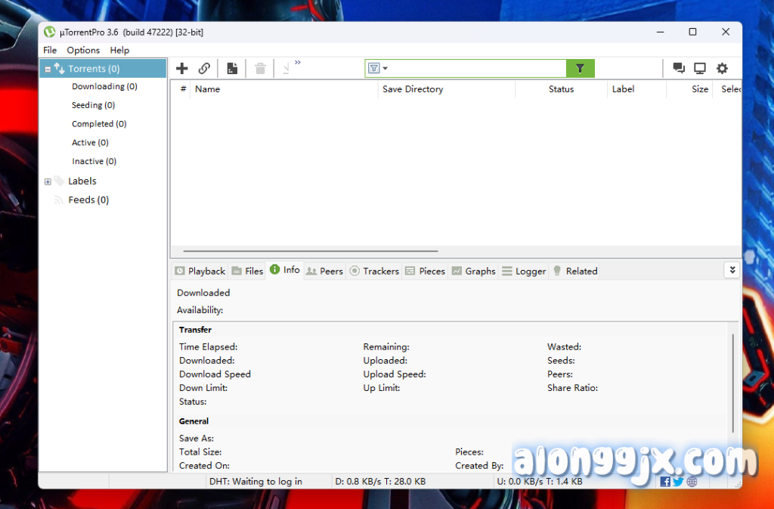Viewport: 774px width, 509px height.
Task: Show more toolbar buttons via double chevron
Action: coord(298,63)
